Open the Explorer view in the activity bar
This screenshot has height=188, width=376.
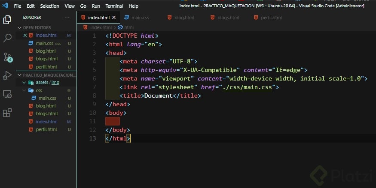7,20
